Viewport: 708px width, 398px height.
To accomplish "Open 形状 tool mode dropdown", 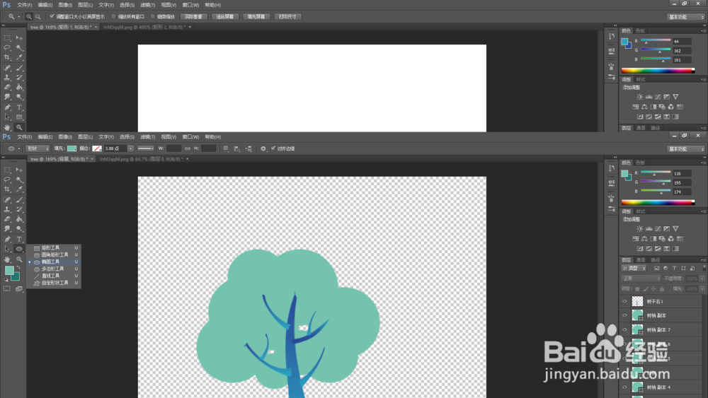I will [x=38, y=148].
